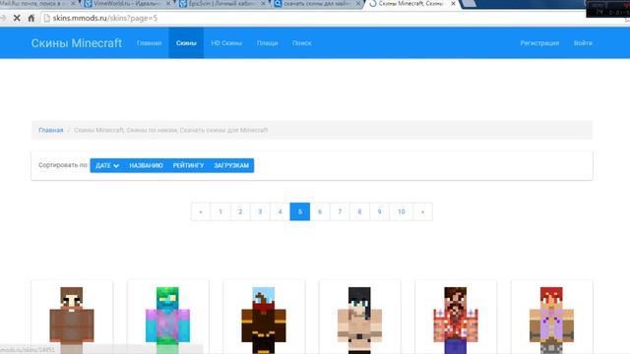Click the address bar showing skins.mmods.ru
Image resolution: width=630 pixels, height=354 pixels.
coord(313,18)
